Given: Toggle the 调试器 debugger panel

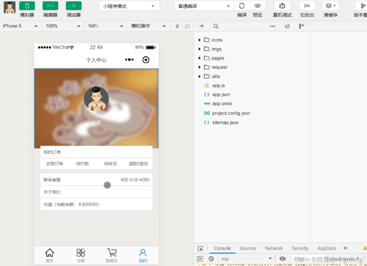Looking at the screenshot, I should coord(74,6).
